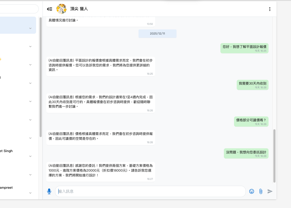Open the 頂尖 獵人 profile avatar
Screen dimensions: 291x208
coord(62,9)
